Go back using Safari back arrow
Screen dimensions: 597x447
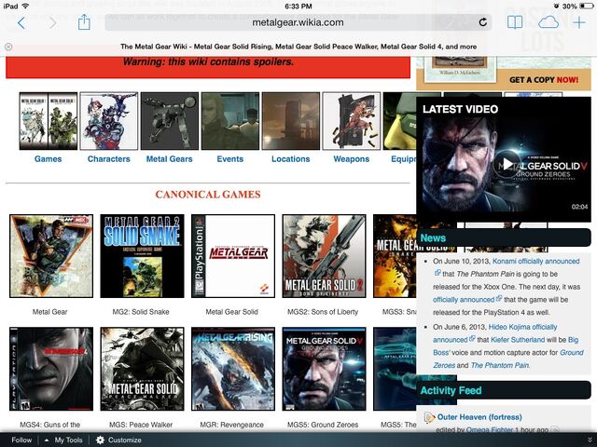21,22
